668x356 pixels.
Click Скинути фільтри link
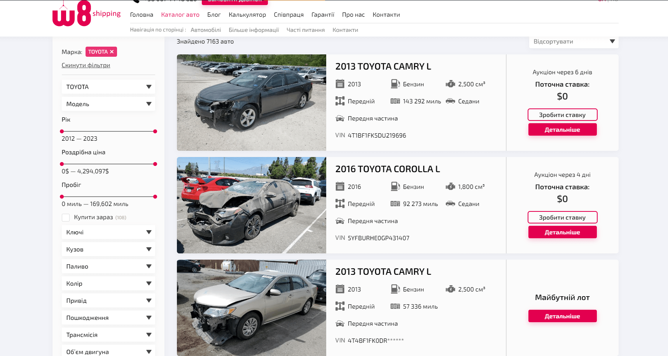click(x=86, y=65)
